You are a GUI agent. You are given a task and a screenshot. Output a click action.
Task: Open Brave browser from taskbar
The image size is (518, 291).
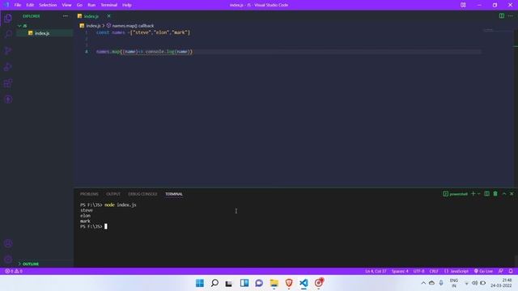coord(289,283)
